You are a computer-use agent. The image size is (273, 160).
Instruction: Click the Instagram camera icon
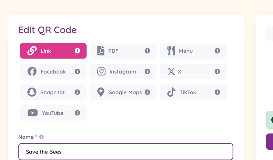(101, 71)
